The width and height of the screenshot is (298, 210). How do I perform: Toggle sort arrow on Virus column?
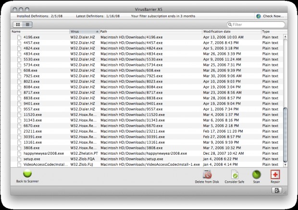(97, 32)
